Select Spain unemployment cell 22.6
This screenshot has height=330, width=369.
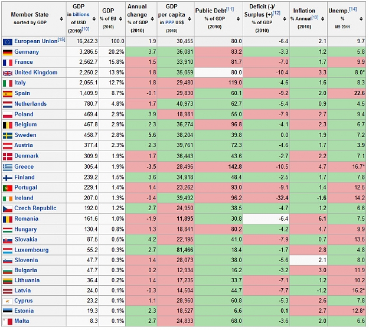pos(347,93)
